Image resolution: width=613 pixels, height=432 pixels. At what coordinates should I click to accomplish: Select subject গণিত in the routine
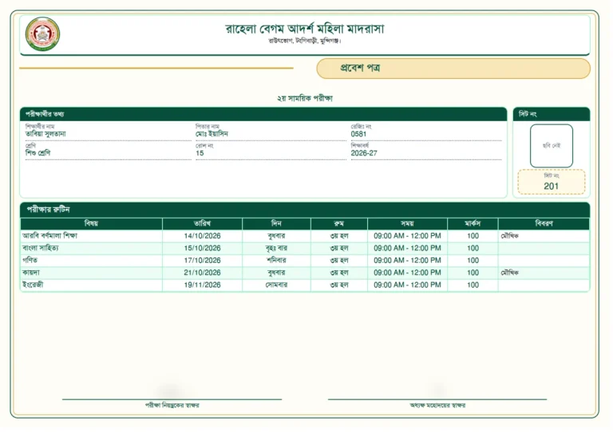[x=30, y=261]
